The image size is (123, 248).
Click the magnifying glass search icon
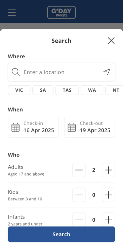coord(16,72)
